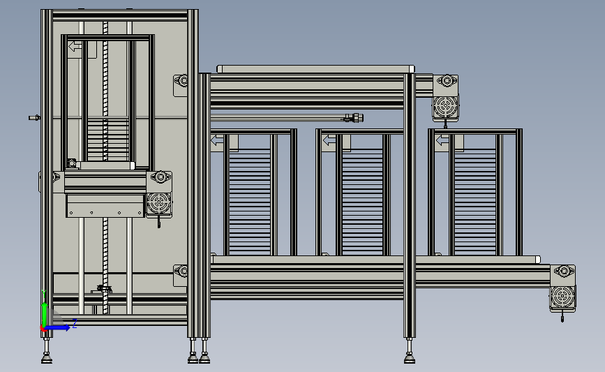Viewport: 605px width, 372px height.
Task: Select the Z label on the coordinate triad
Action: [x=75, y=323]
